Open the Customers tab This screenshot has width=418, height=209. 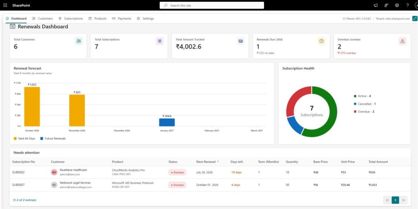pyautogui.click(x=42, y=19)
